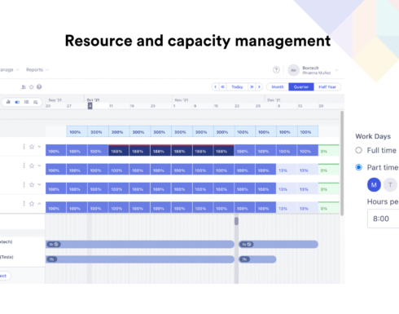
Task: Click the Sep '21 month label
Action: (x=55, y=100)
